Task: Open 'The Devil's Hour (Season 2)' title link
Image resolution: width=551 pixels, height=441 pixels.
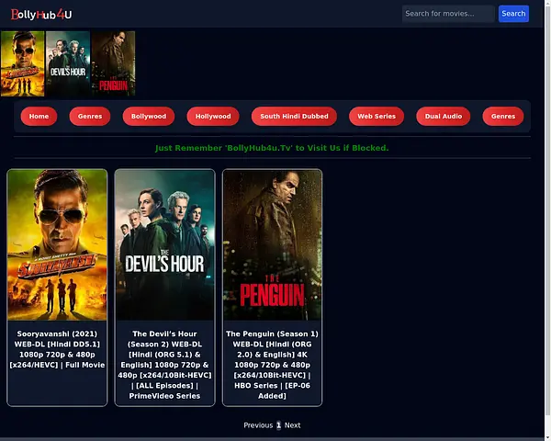Action: point(164,365)
